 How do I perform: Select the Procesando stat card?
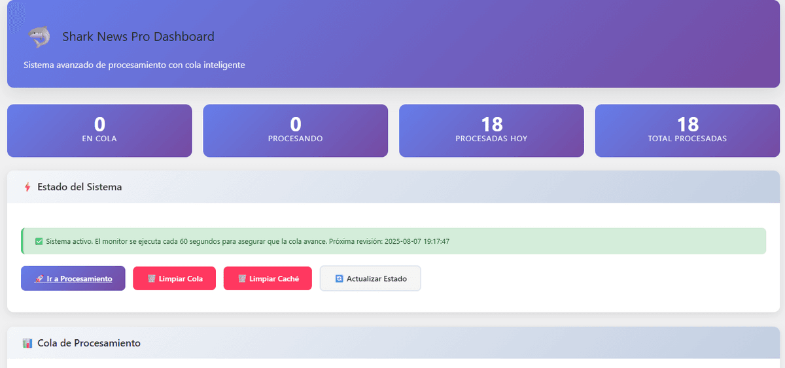(x=295, y=131)
